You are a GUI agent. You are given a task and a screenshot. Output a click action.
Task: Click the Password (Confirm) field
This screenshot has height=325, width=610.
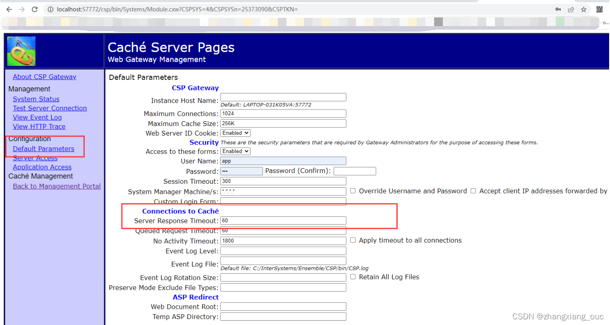pyautogui.click(x=355, y=171)
